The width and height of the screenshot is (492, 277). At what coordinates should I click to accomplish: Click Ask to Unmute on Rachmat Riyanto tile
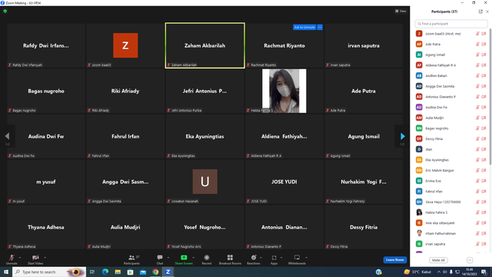[304, 28]
